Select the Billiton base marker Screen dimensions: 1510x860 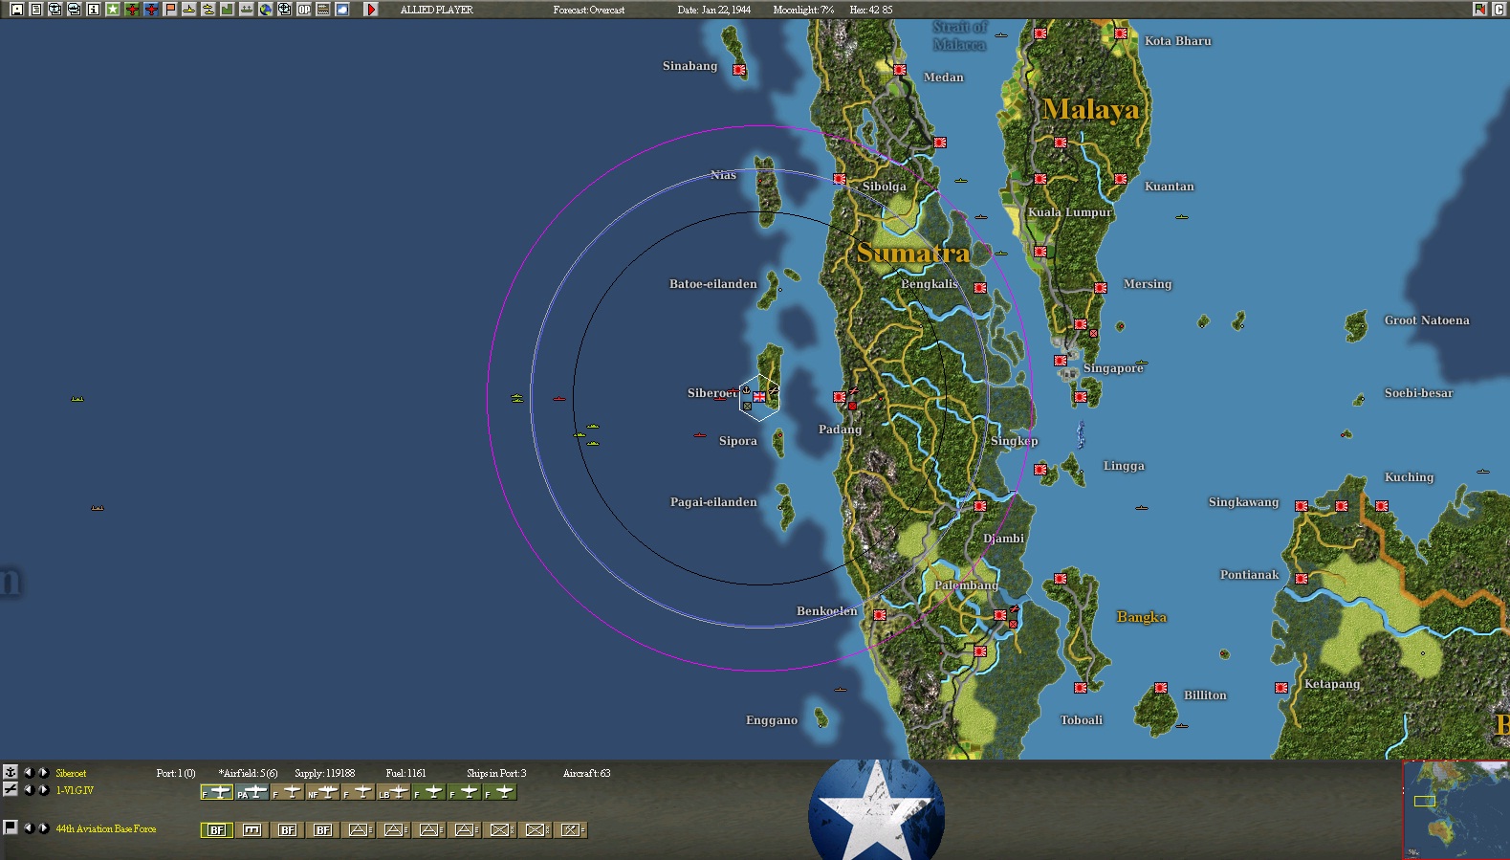(x=1161, y=688)
